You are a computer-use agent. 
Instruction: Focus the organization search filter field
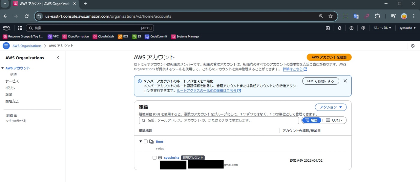[x=219, y=120]
